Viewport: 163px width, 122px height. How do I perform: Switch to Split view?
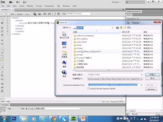tap(13, 14)
